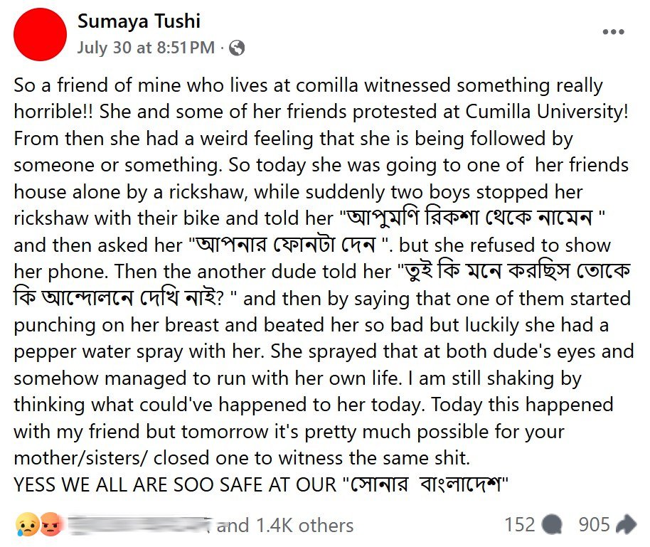The width and height of the screenshot is (650, 547).
Task: Open the three-dot post options menu
Action: tap(613, 32)
